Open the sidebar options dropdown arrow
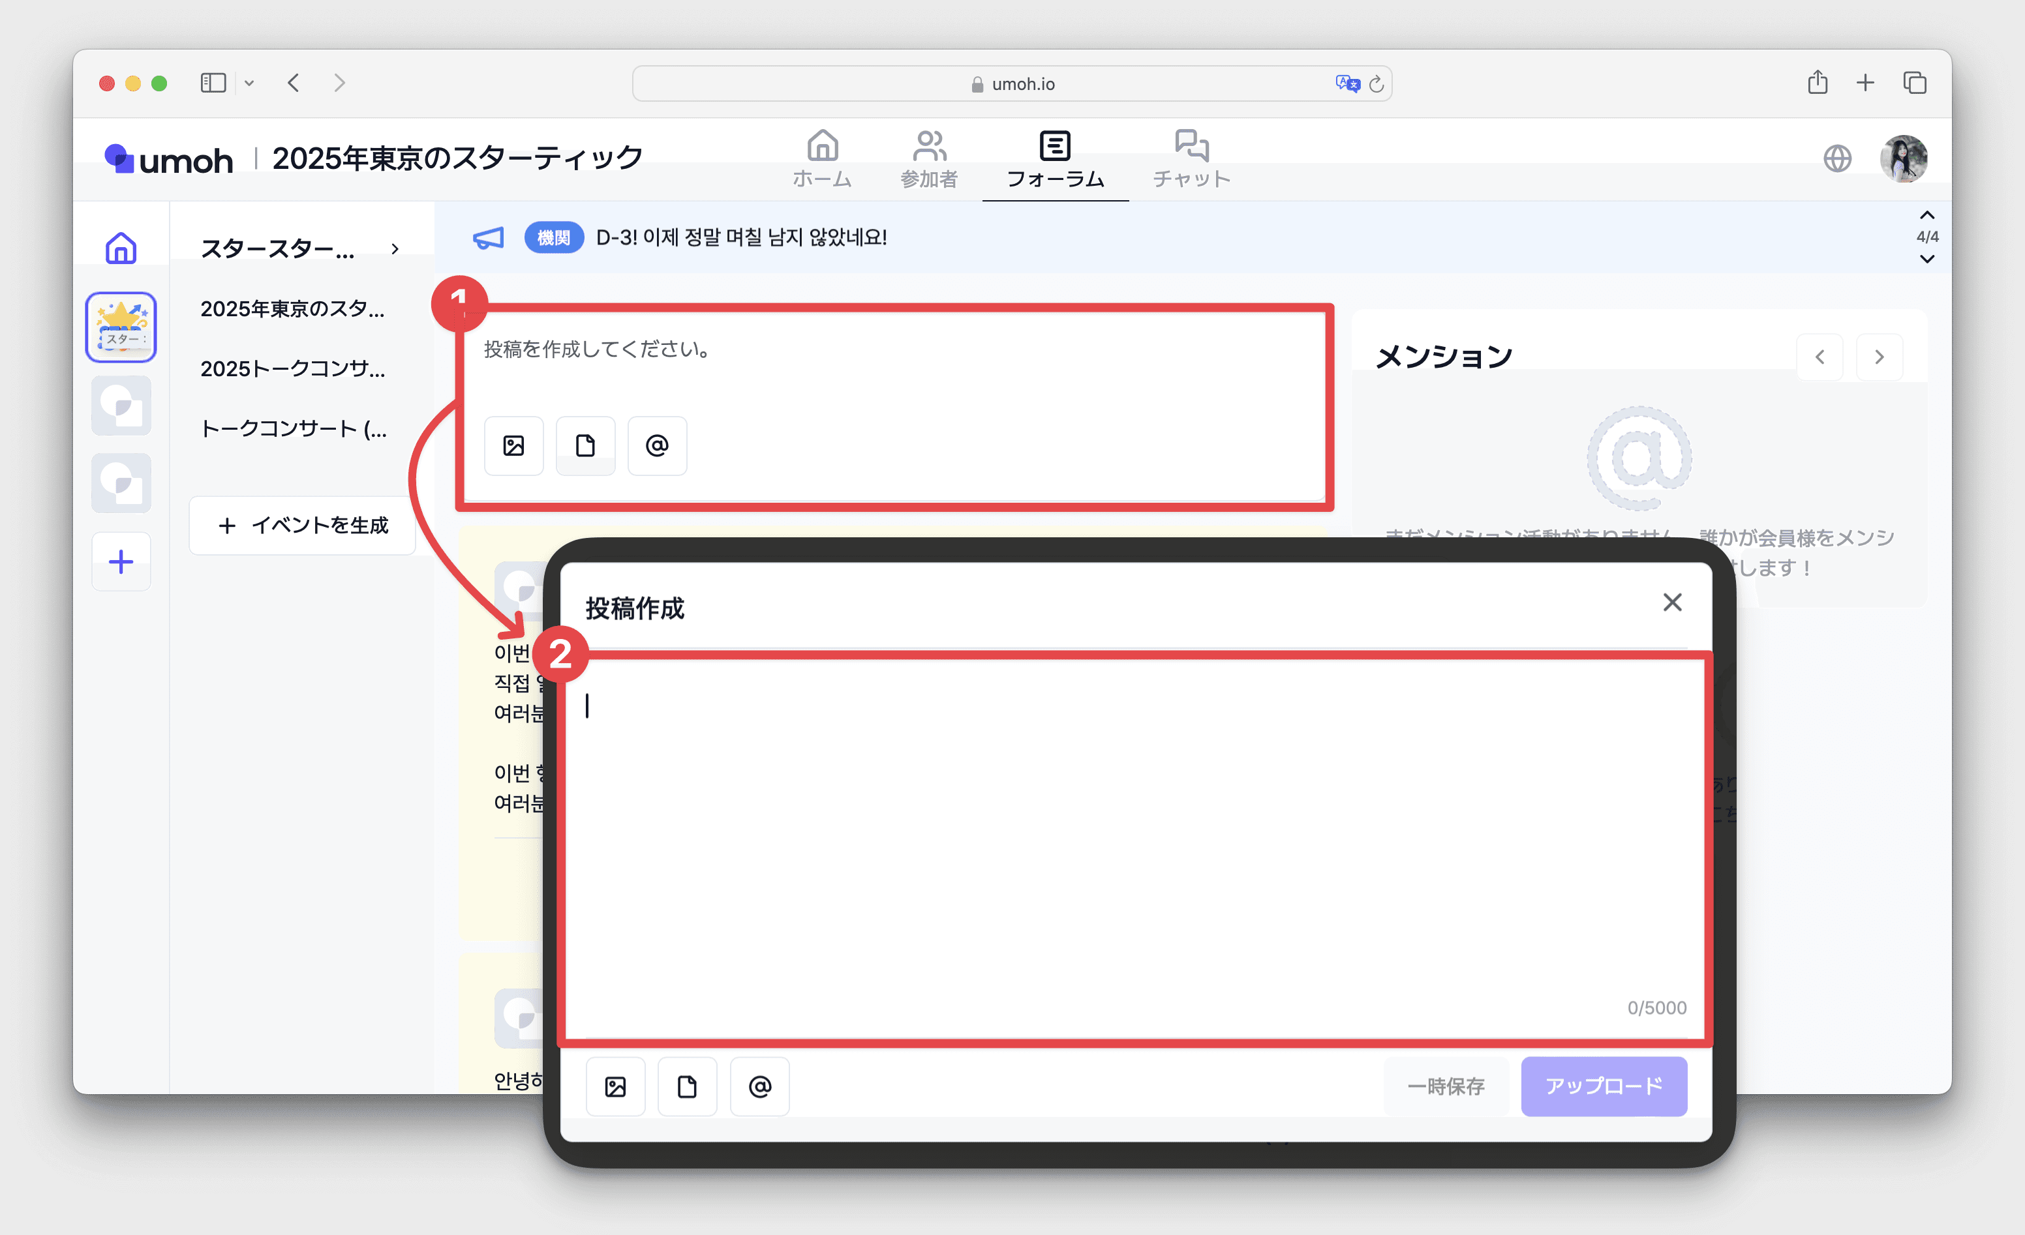 click(x=249, y=83)
